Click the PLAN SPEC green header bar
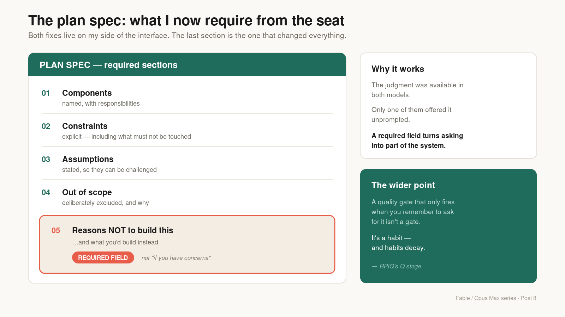This screenshot has width=565, height=317. (187, 64)
